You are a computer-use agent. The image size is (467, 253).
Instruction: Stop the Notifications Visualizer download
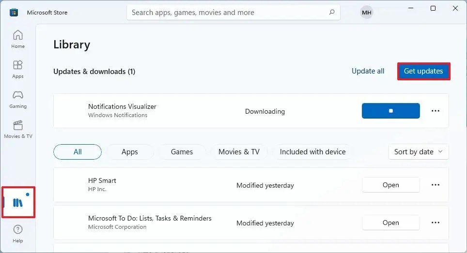391,111
